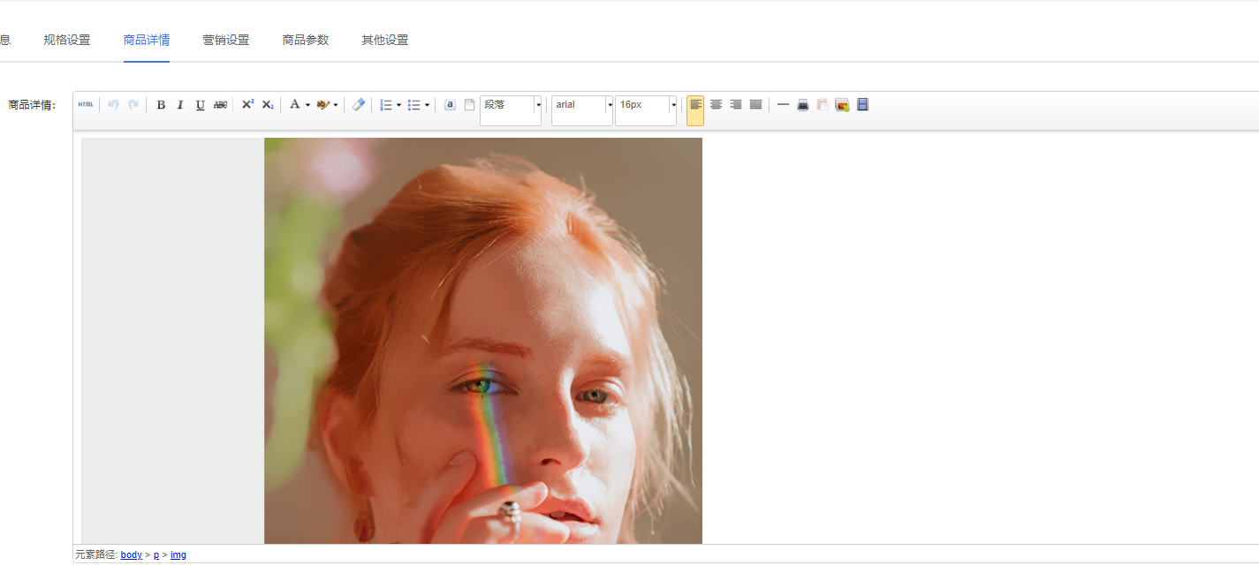Click the print icon
The image size is (1259, 588).
point(803,105)
